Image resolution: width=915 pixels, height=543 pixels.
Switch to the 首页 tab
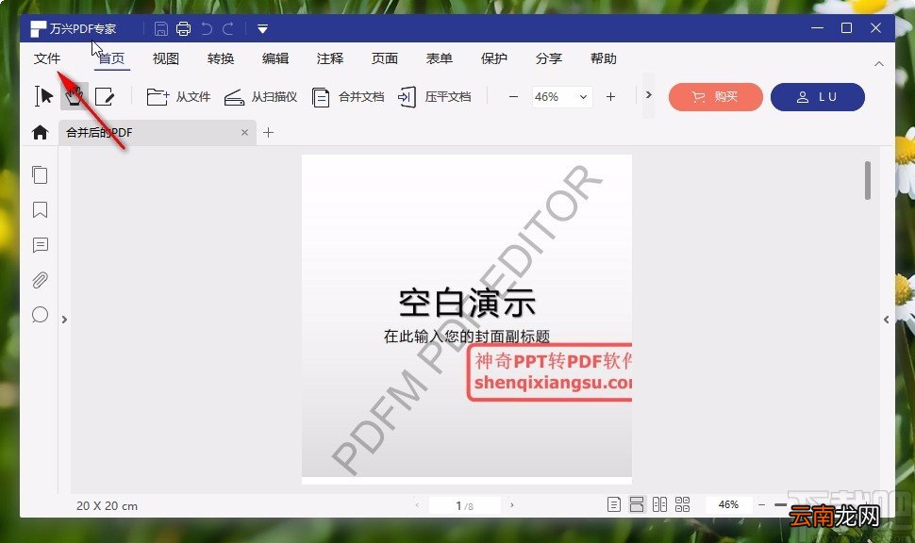pos(111,58)
